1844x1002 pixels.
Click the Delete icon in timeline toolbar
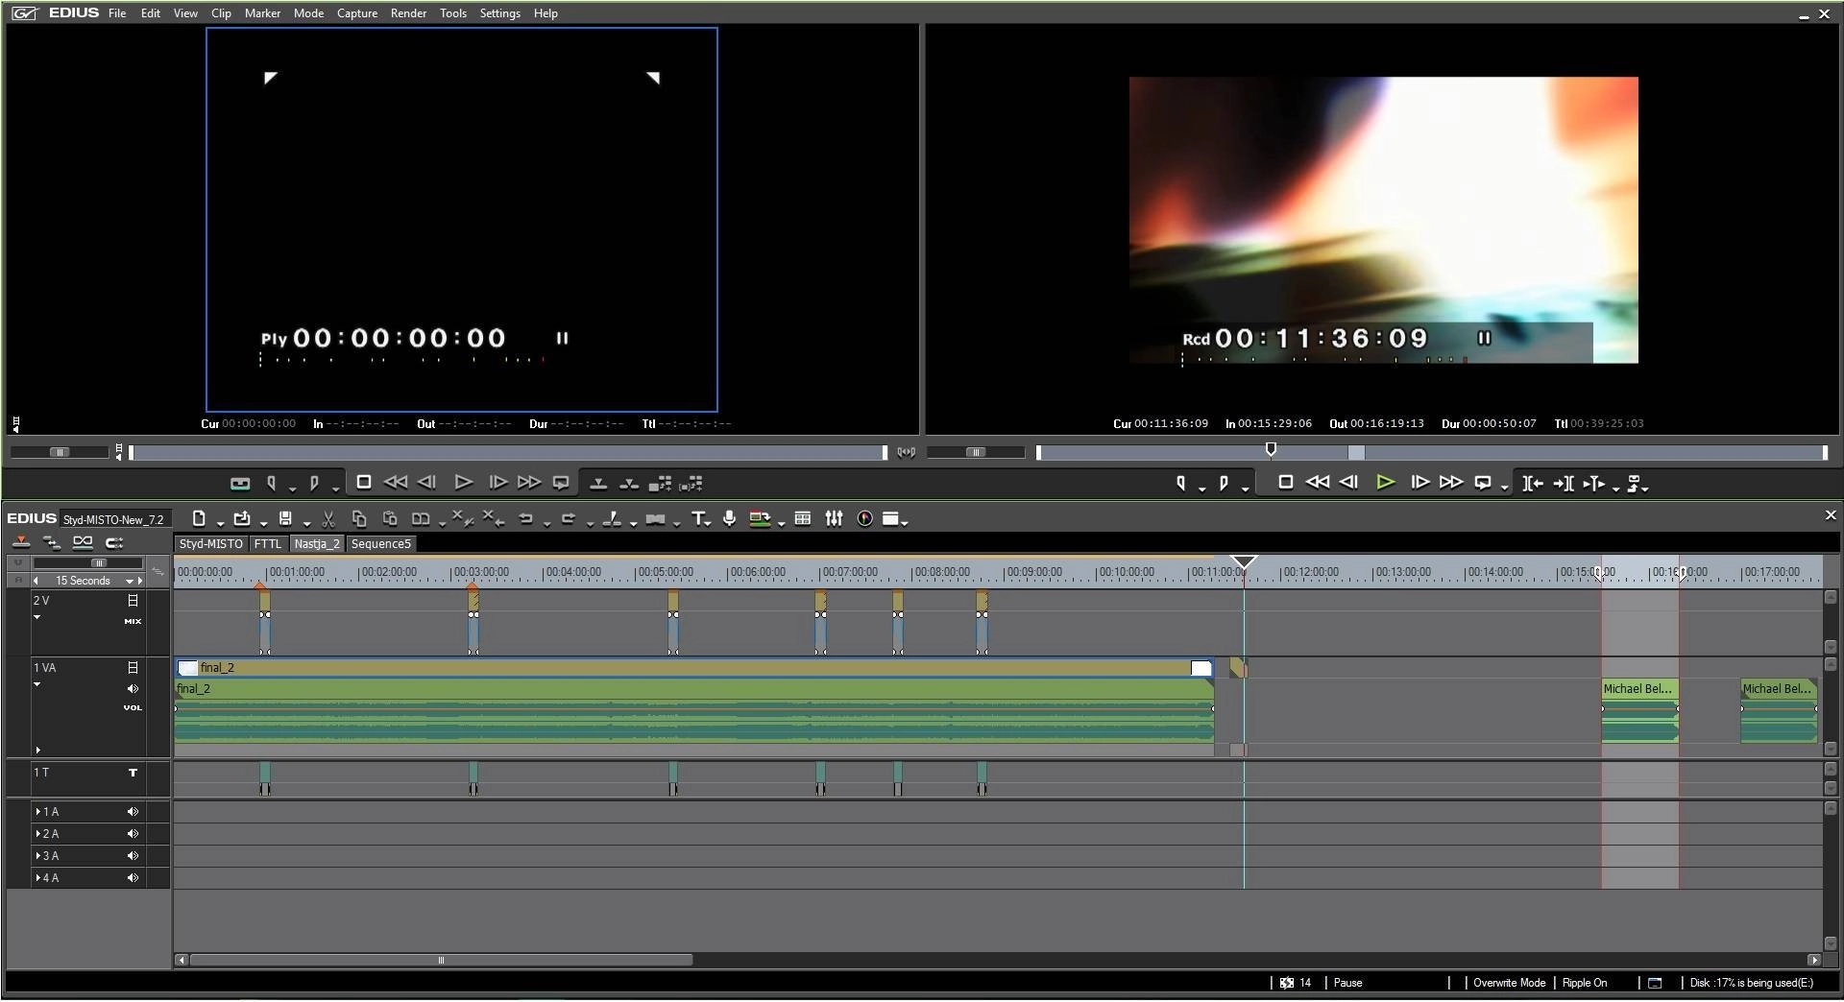462,518
